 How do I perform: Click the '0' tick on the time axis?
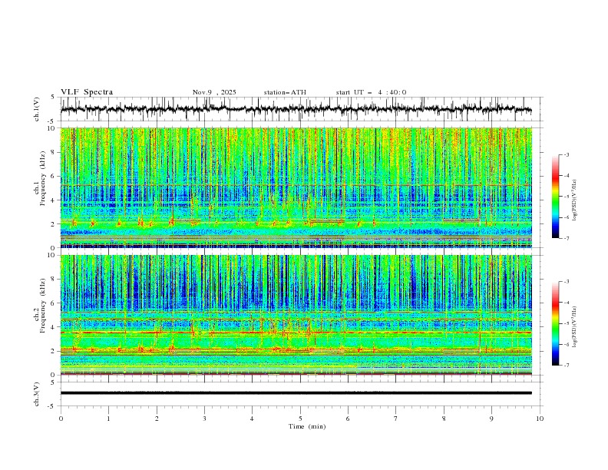click(x=61, y=419)
